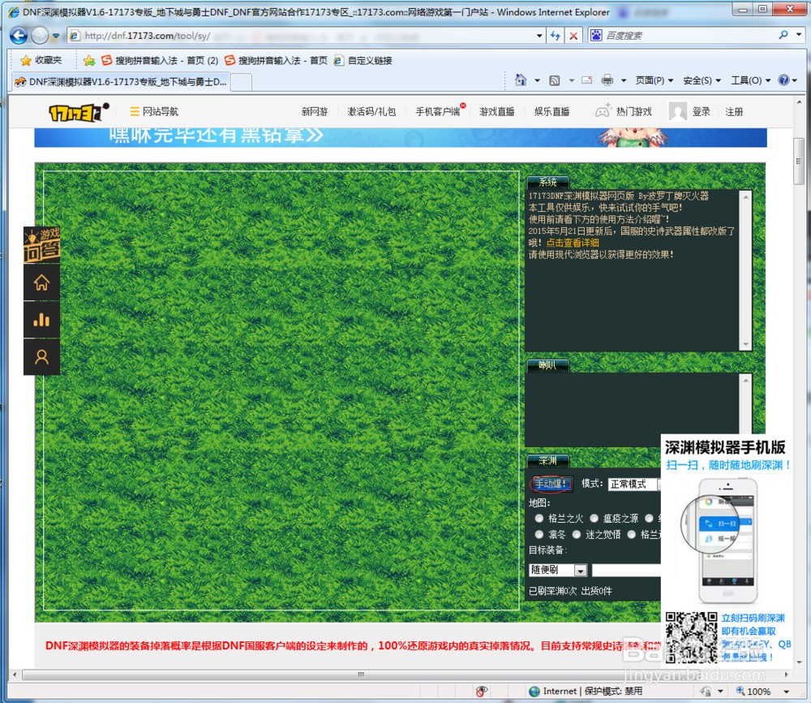The height and width of the screenshot is (703, 811).
Task: Open 游戏直播 page
Action: pyautogui.click(x=496, y=111)
